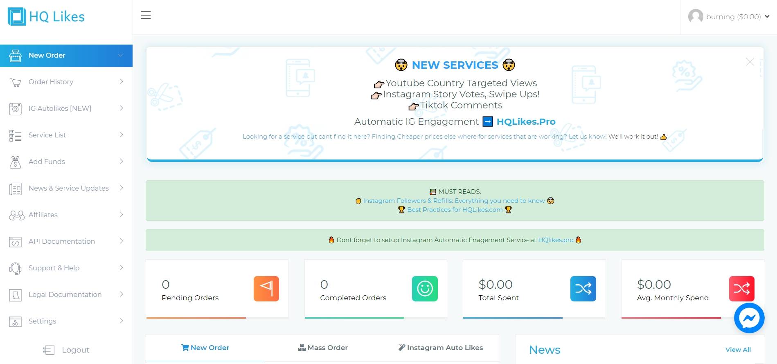Click the HQ Likes brand name
This screenshot has height=364, width=777.
click(57, 17)
